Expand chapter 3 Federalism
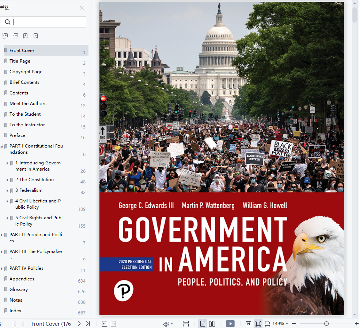This screenshot has height=328, width=359. click(8, 191)
